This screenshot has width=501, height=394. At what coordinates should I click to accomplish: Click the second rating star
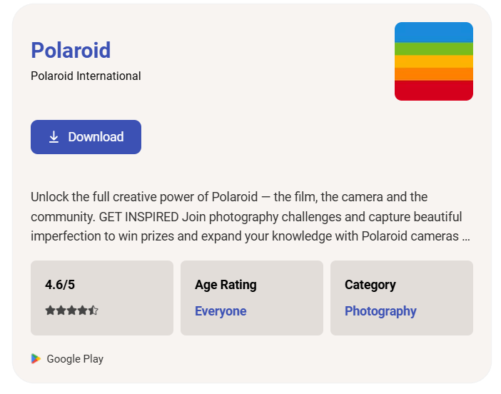(x=61, y=310)
